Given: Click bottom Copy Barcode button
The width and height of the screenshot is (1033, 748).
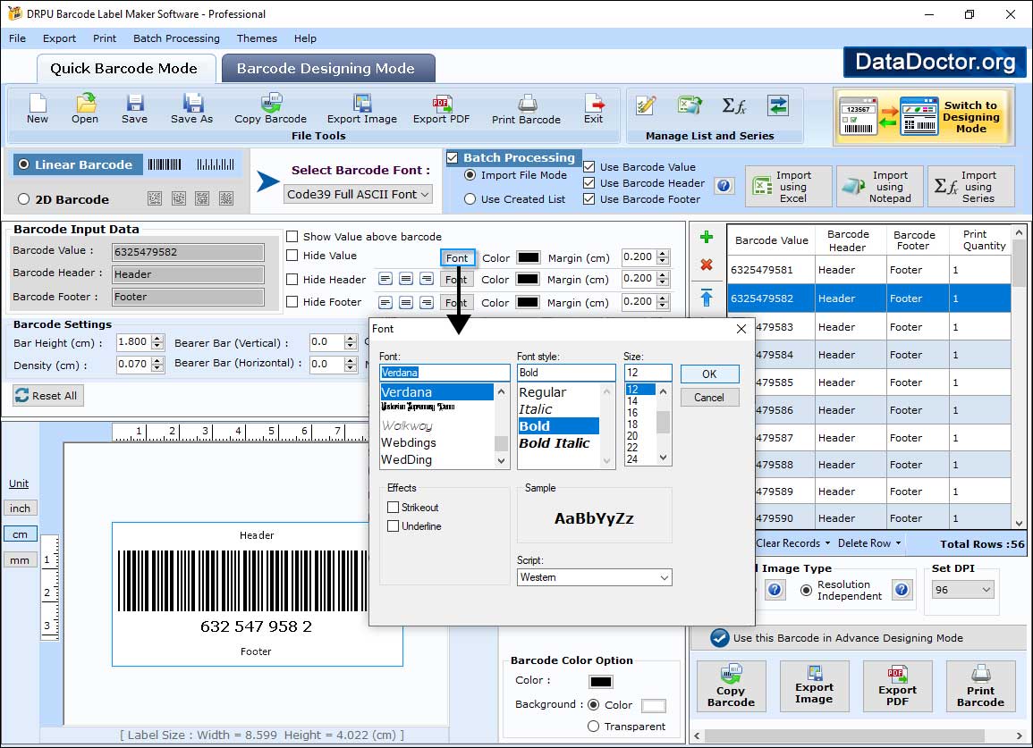Looking at the screenshot, I should click(731, 686).
